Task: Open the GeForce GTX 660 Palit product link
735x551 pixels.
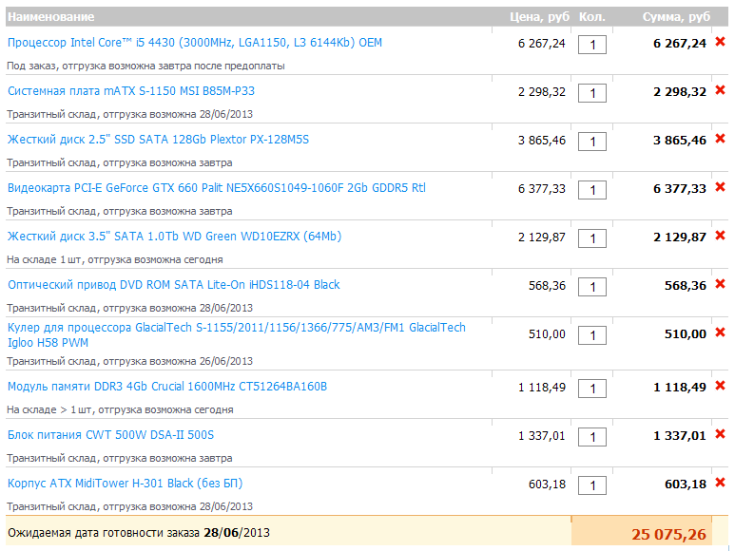Action: point(216,188)
